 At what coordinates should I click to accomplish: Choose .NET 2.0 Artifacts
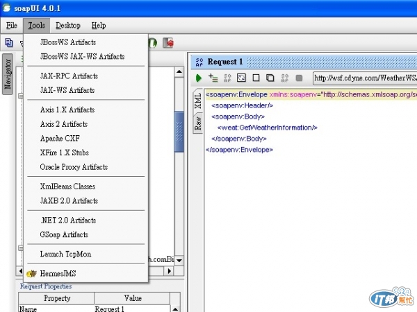click(86, 220)
